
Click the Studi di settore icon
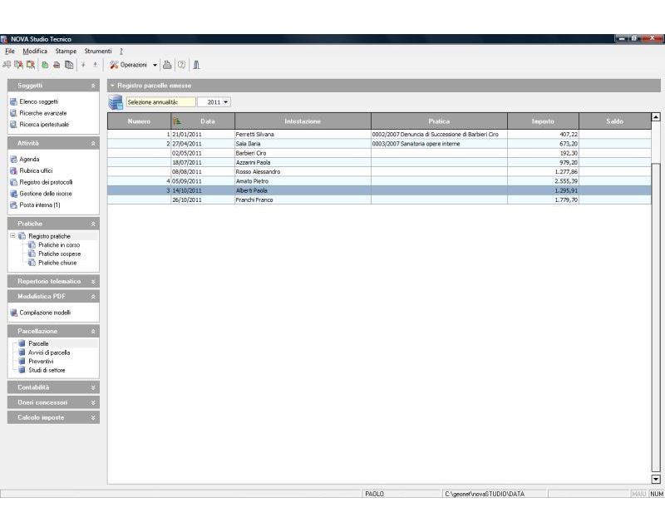22,371
